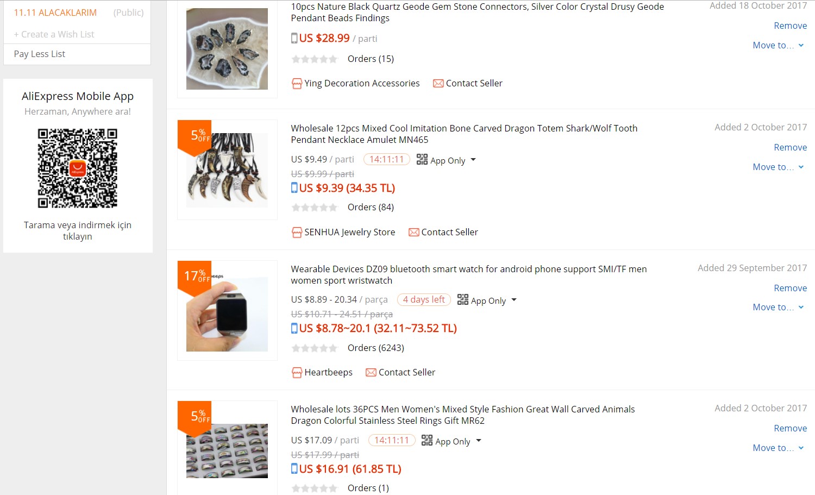Click the mobile phone icon beside US $28.99
The width and height of the screenshot is (815, 495).
tap(294, 38)
